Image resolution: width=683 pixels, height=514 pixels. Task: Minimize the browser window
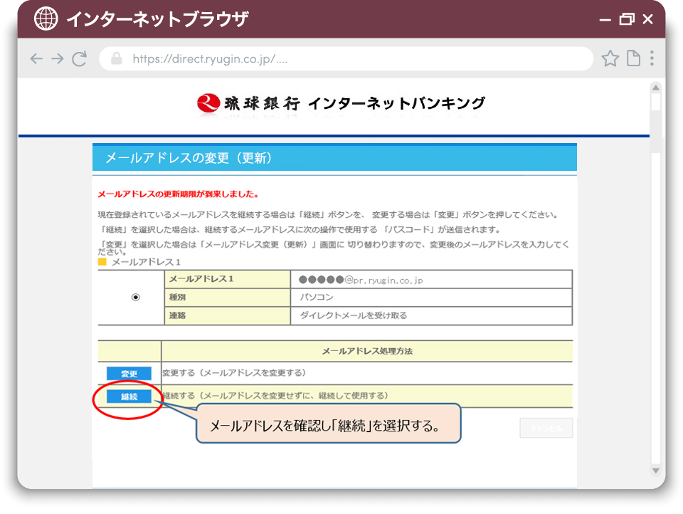605,20
